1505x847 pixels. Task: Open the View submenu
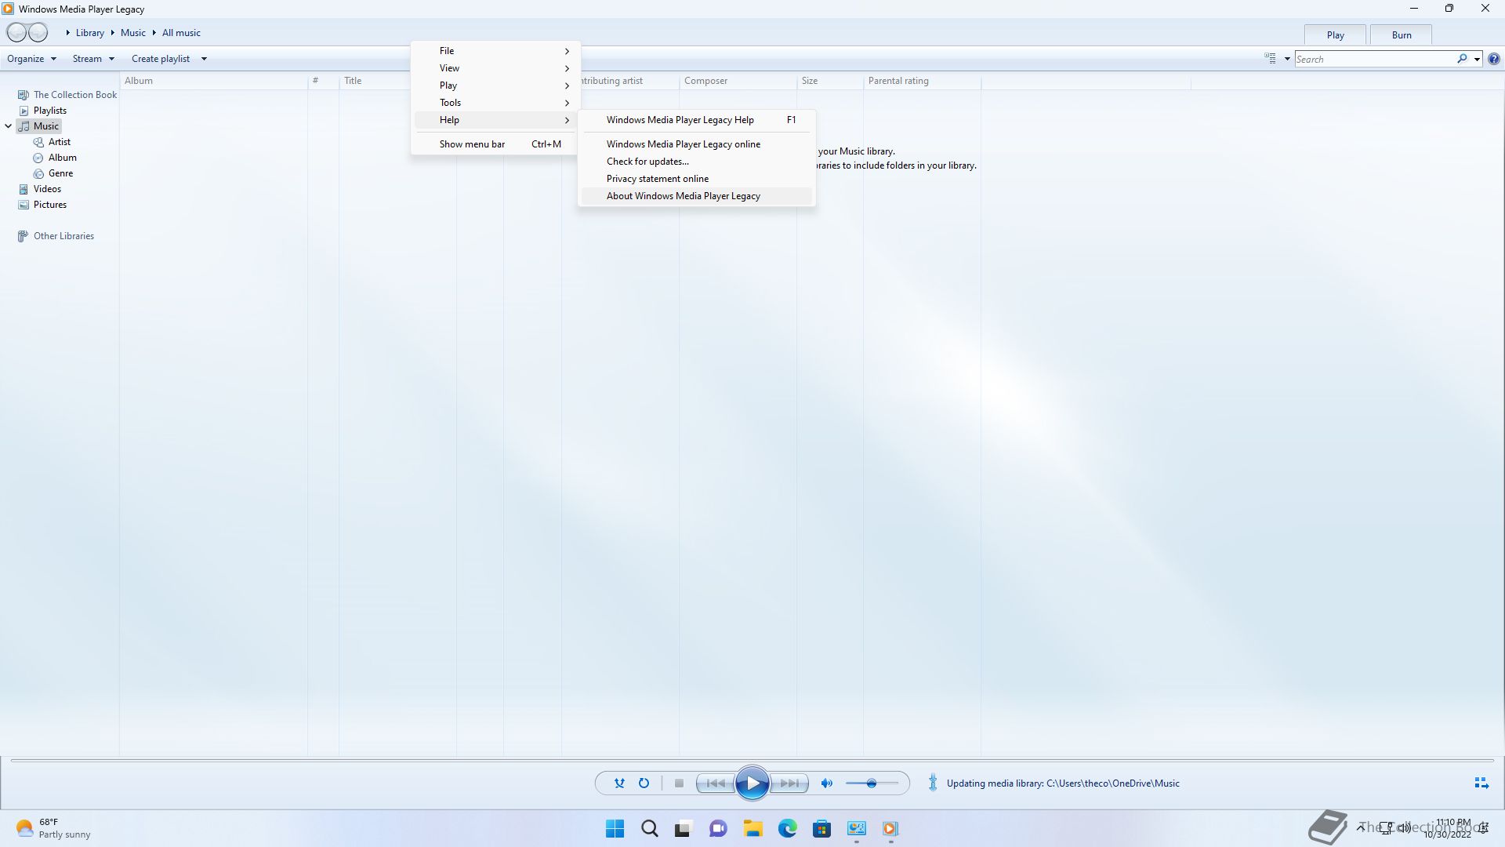(495, 68)
